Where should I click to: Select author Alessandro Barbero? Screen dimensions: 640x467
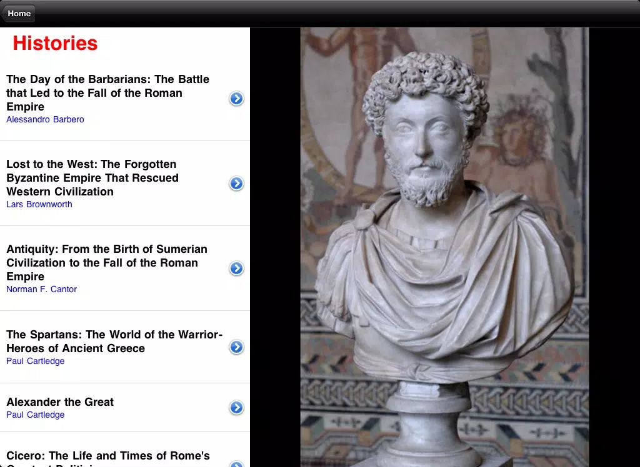[x=45, y=119]
